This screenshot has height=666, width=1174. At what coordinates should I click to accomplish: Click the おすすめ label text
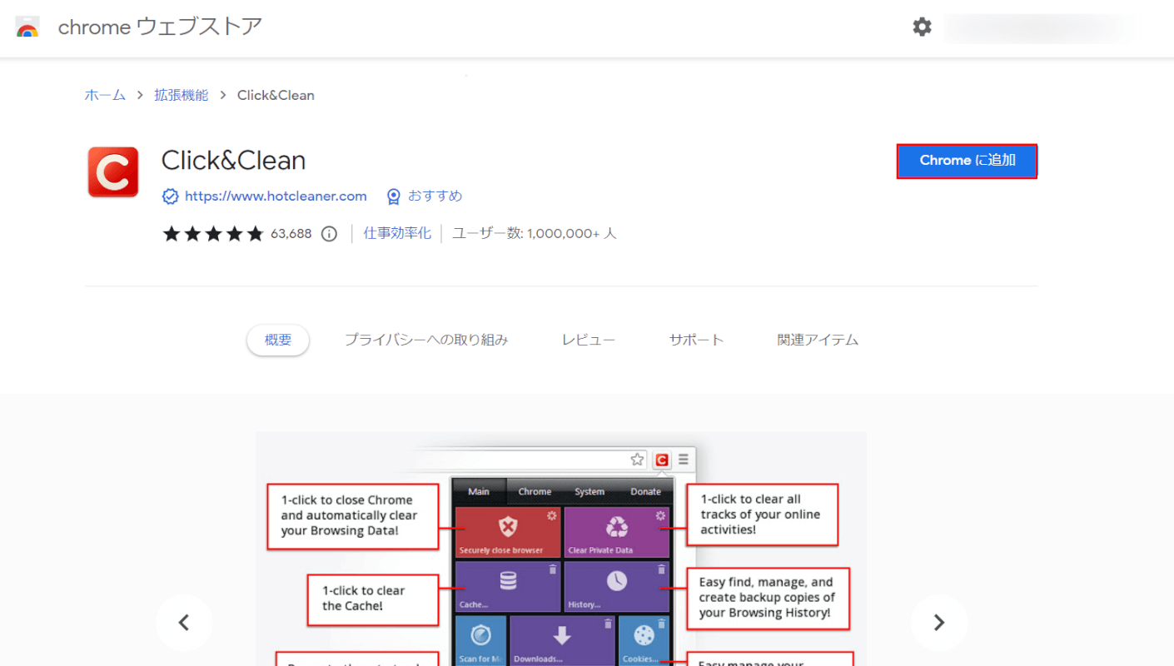tap(435, 196)
